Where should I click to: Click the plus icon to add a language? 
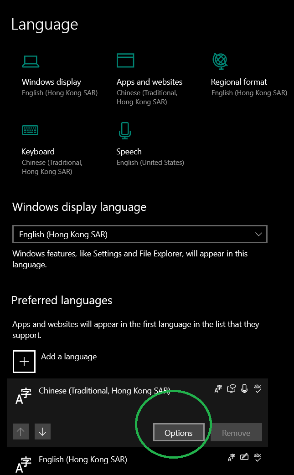tap(24, 362)
